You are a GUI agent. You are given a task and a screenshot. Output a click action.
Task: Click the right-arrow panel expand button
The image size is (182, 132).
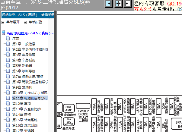(109, 4)
